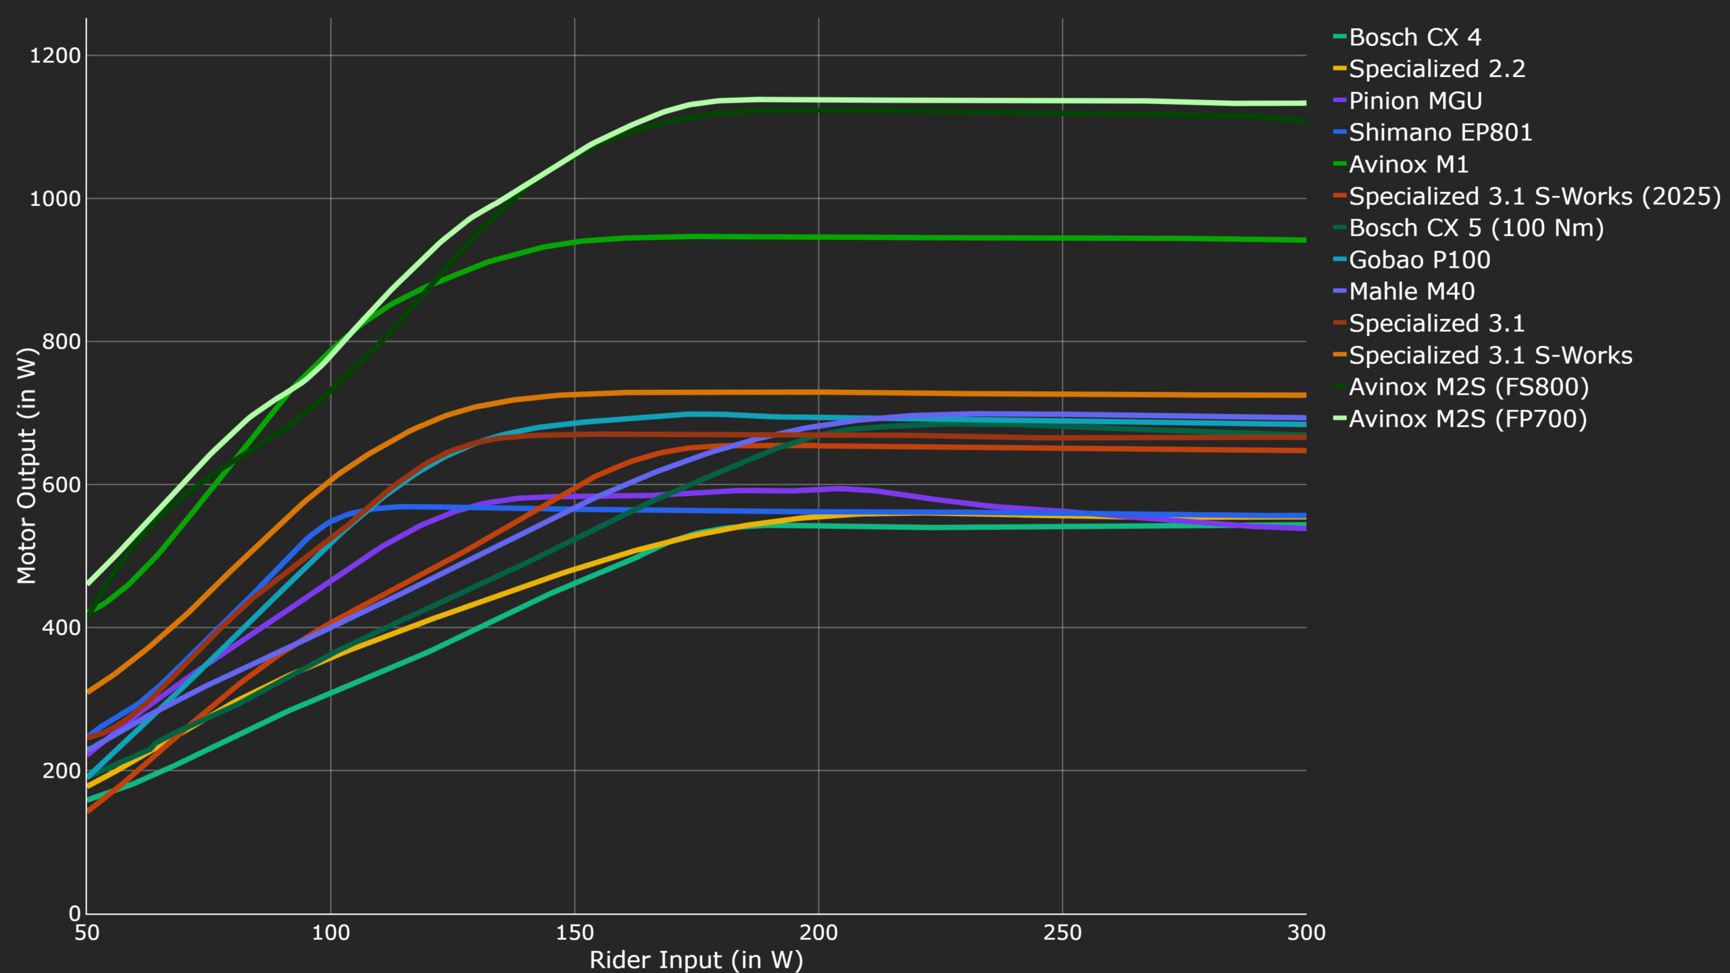Click the orange Specialized 3.1 S-Works legend swatch
Viewport: 1730px width, 973px height.
pos(1340,355)
